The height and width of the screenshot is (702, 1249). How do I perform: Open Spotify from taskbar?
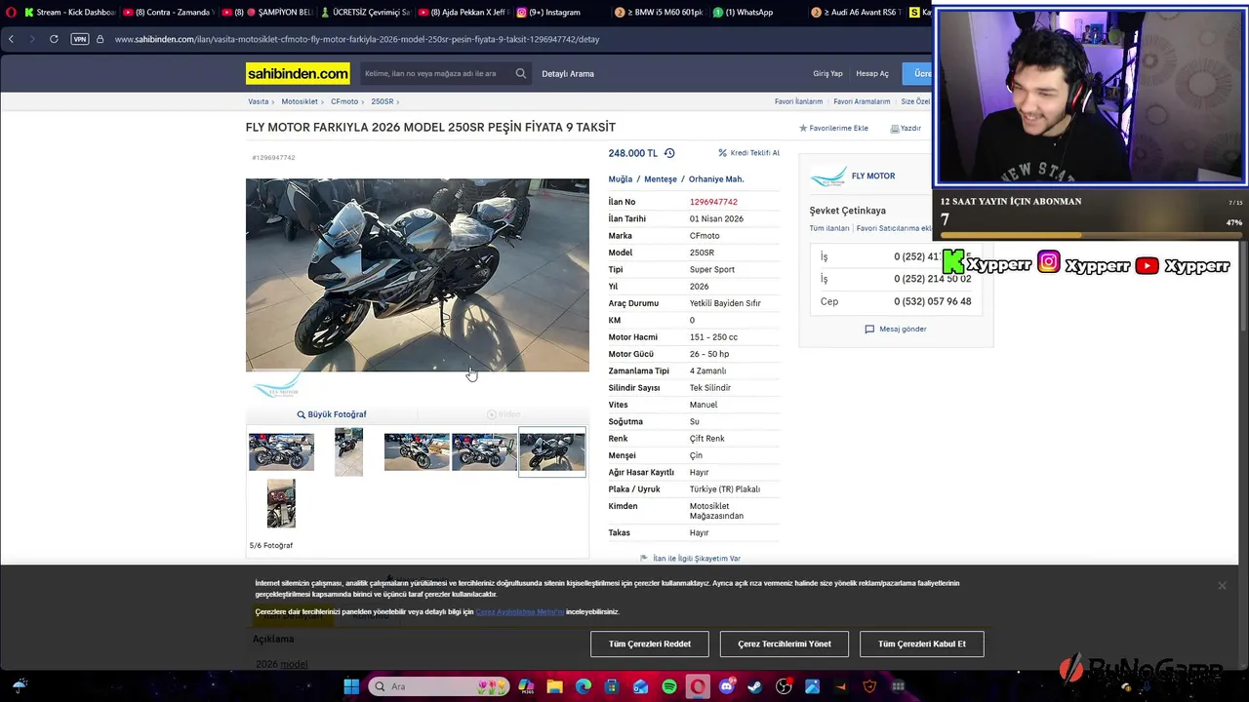(x=669, y=686)
